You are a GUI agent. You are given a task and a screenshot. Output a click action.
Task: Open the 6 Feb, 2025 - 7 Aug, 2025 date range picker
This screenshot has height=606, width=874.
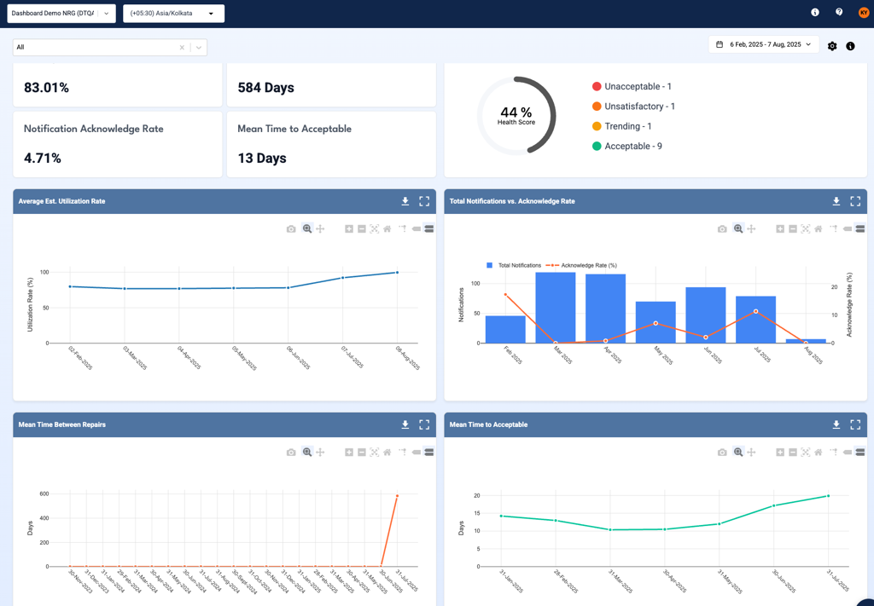click(x=764, y=44)
